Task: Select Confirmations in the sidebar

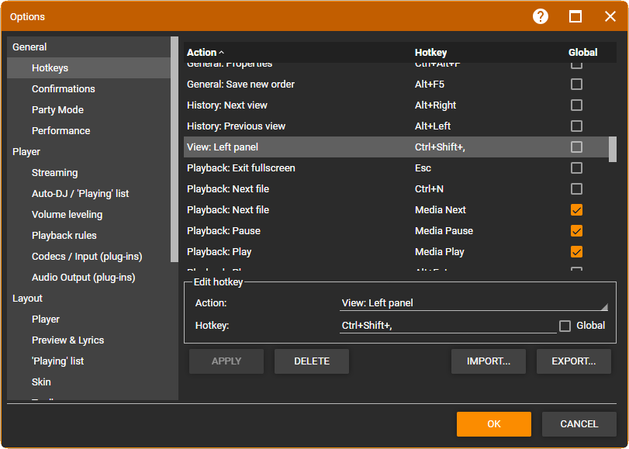Action: (64, 89)
